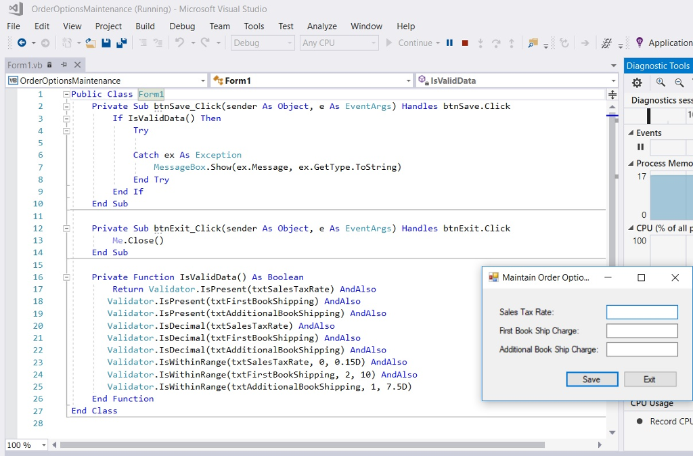Select the Form1.vb document tab
The image size is (693, 456).
tap(26, 65)
